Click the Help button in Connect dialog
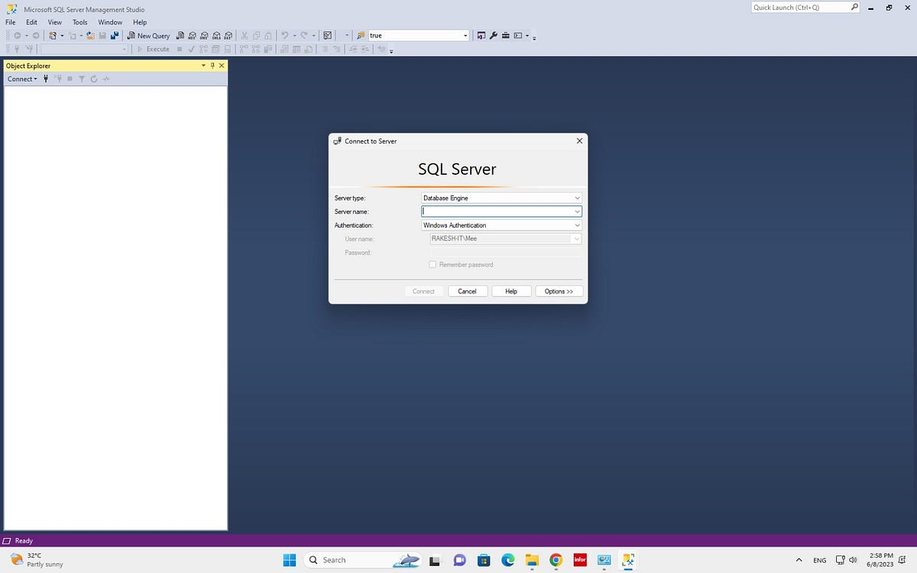The width and height of the screenshot is (917, 573). coord(511,291)
